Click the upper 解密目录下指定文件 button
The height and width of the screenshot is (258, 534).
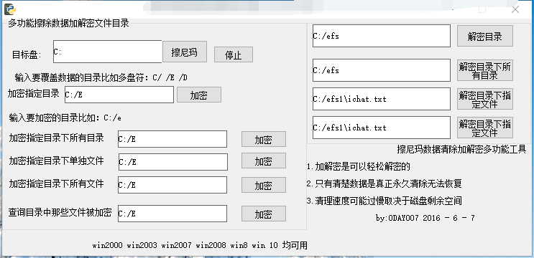(485, 99)
